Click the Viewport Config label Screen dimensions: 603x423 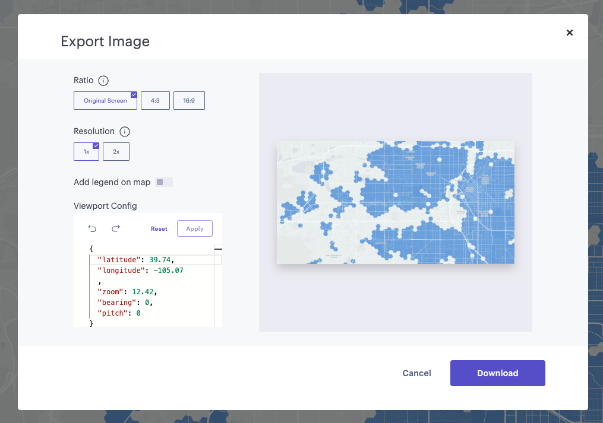point(105,206)
